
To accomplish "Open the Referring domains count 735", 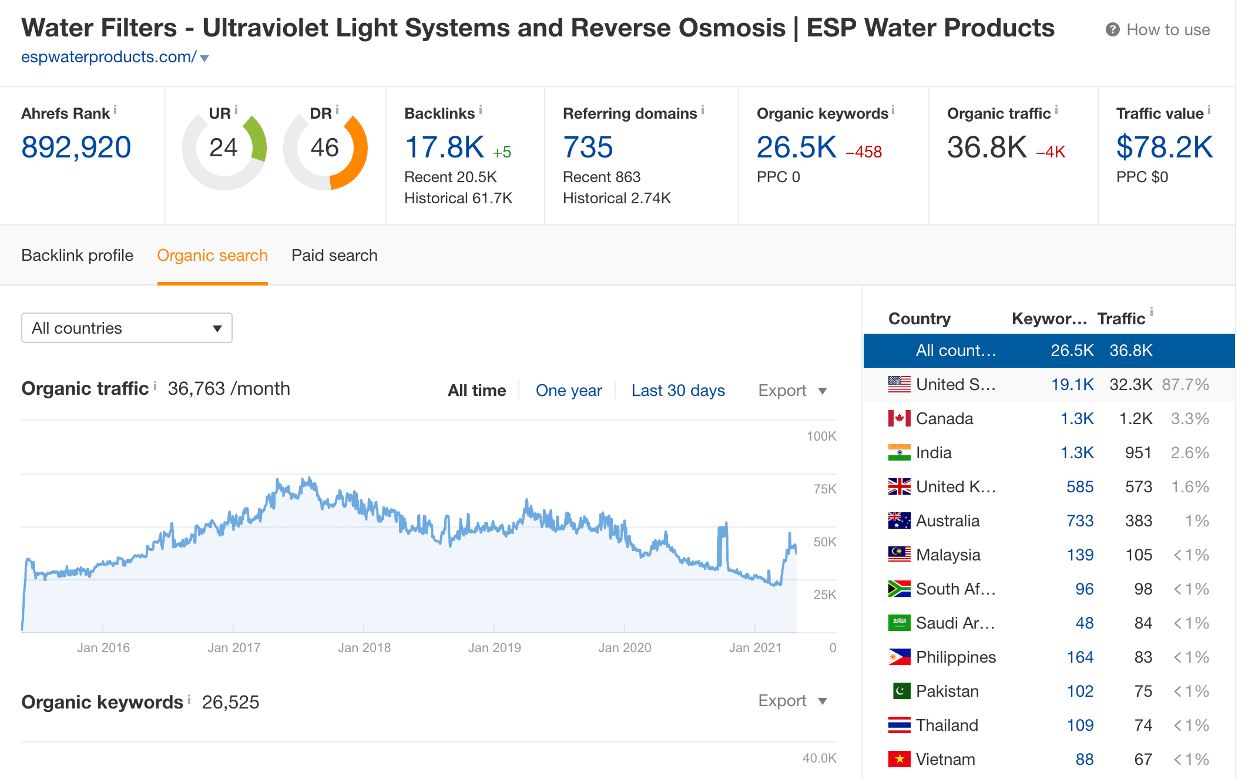I will pos(588,147).
